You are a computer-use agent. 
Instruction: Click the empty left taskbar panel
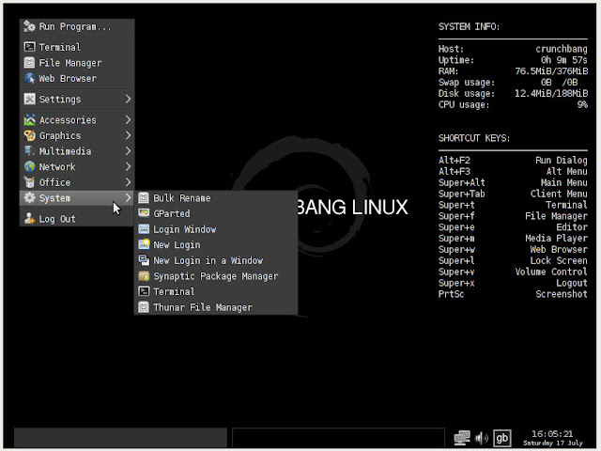click(120, 438)
